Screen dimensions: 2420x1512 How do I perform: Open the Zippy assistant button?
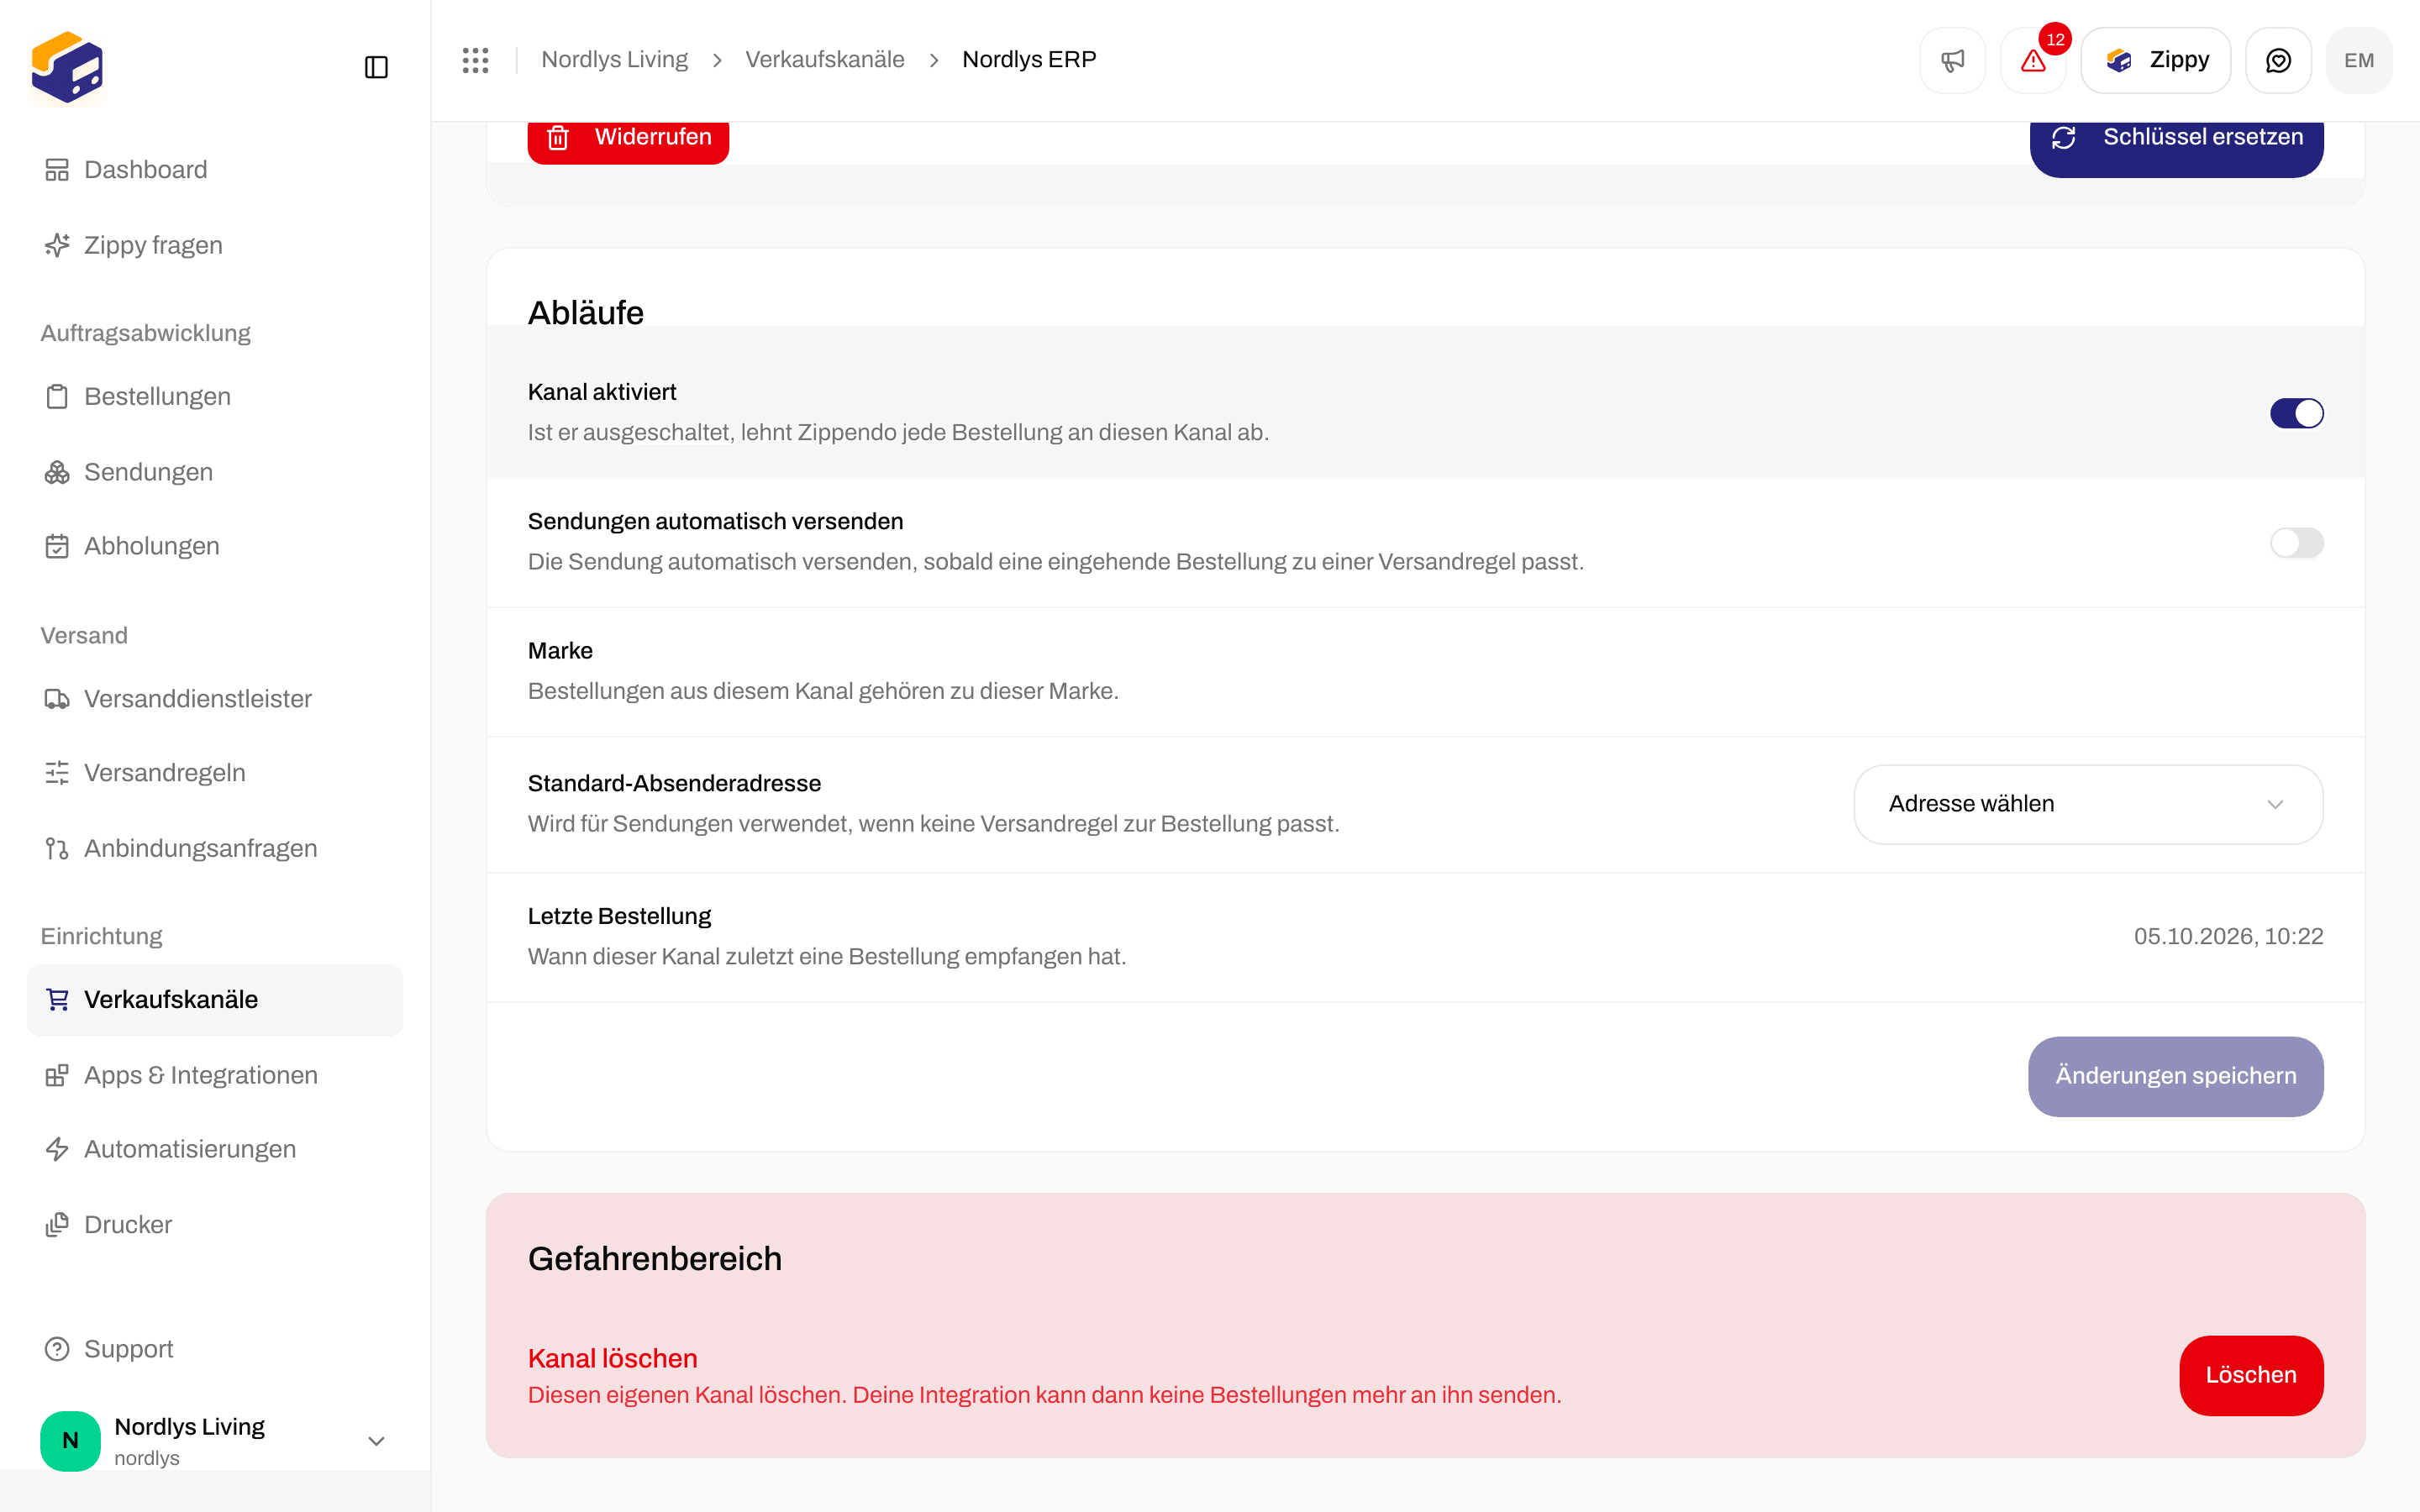[2156, 60]
